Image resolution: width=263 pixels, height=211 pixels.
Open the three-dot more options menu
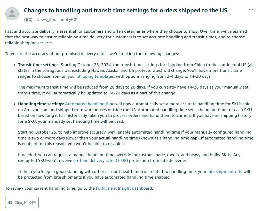251,10
